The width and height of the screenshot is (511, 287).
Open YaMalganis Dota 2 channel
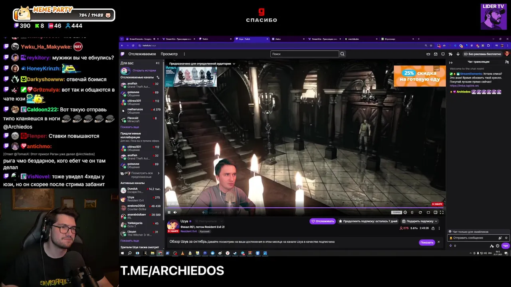(x=140, y=225)
